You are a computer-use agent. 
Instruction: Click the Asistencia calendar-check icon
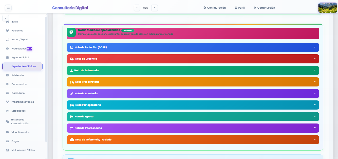(7, 75)
